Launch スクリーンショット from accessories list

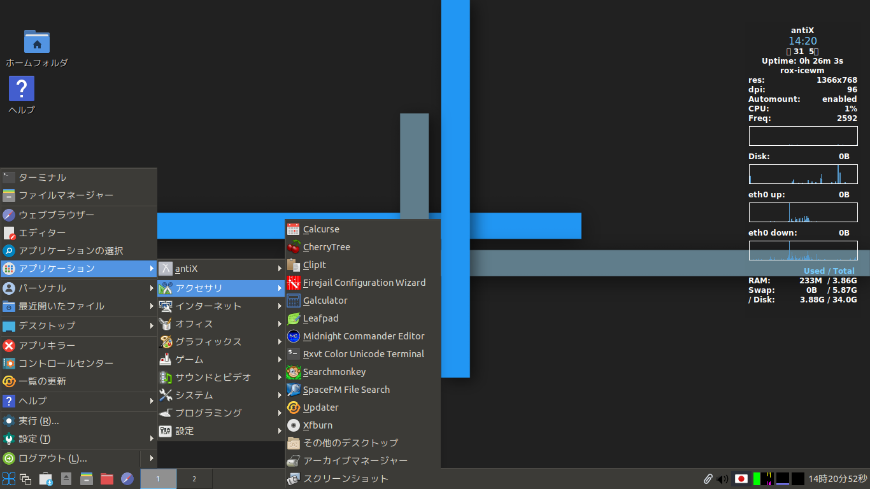pyautogui.click(x=362, y=478)
